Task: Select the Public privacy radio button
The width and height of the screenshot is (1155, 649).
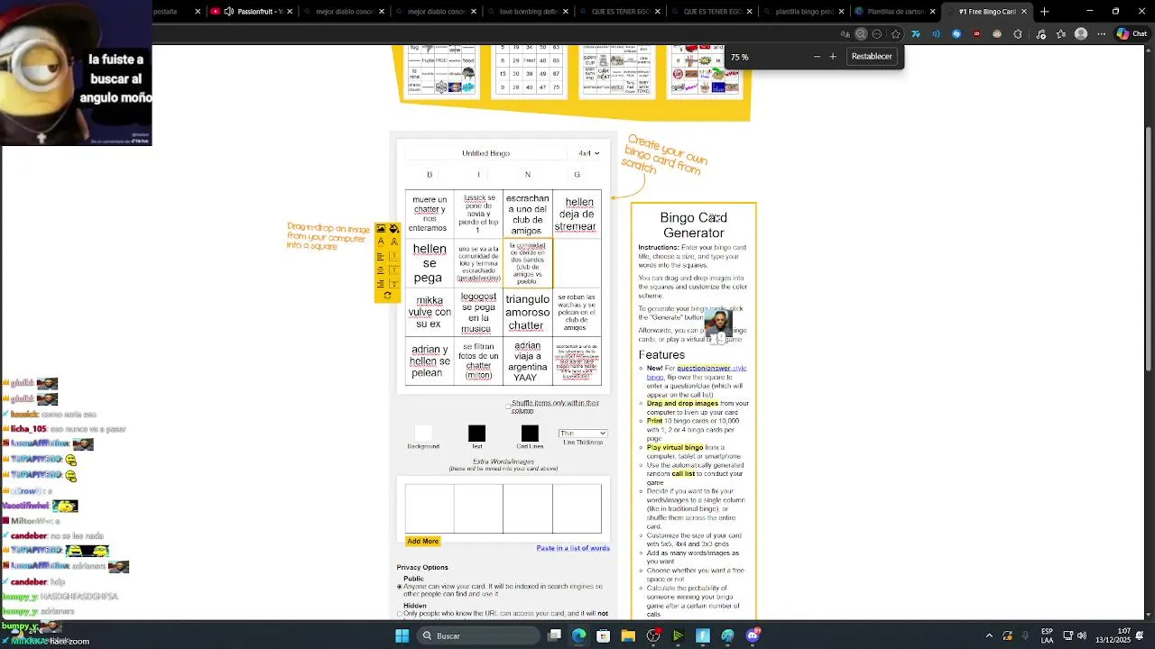Action: point(400,587)
